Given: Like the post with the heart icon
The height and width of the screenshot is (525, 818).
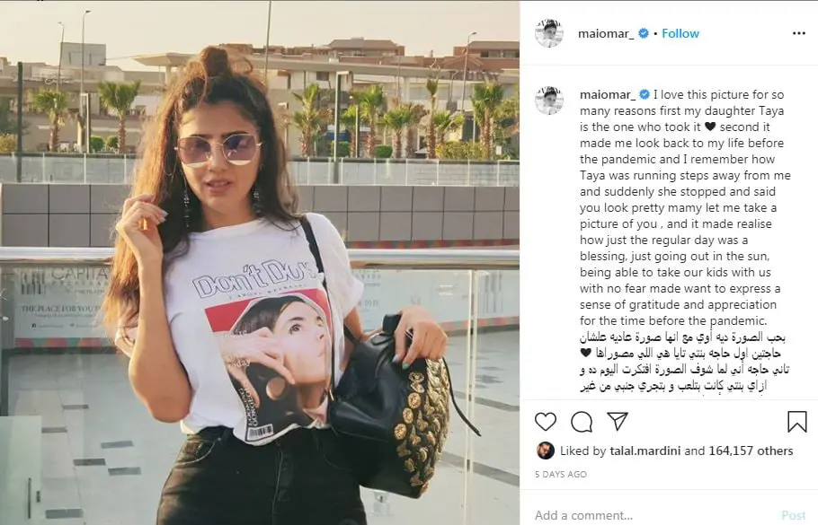Looking at the screenshot, I should tap(546, 422).
